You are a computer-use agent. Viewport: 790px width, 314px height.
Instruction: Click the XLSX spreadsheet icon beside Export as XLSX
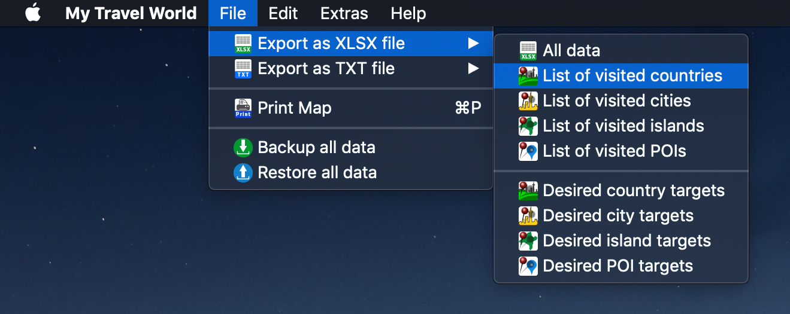[243, 44]
